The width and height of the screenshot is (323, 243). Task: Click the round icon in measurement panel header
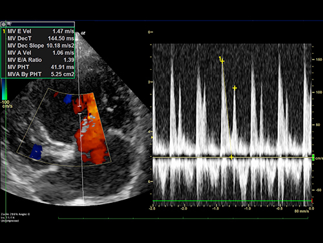click(4, 24)
